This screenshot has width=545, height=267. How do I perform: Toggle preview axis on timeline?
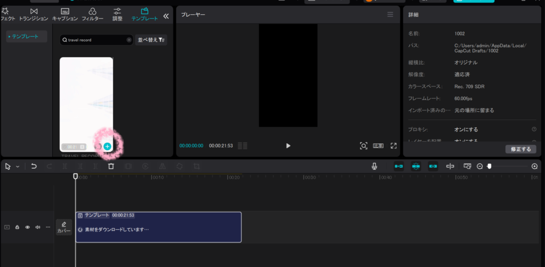point(450,167)
